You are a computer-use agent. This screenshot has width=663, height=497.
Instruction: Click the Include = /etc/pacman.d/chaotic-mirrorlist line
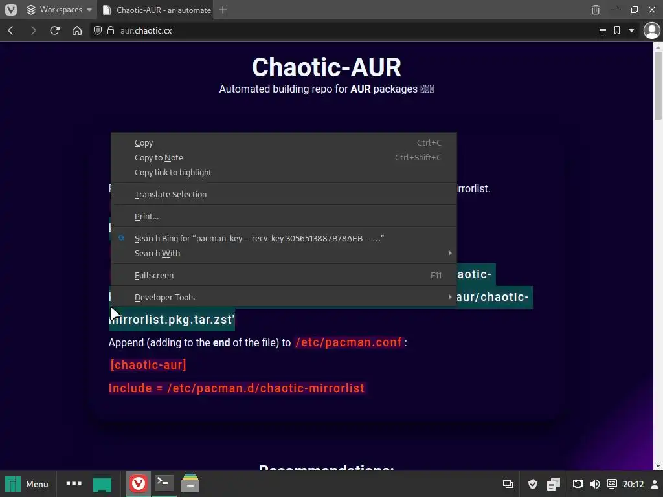pos(237,388)
